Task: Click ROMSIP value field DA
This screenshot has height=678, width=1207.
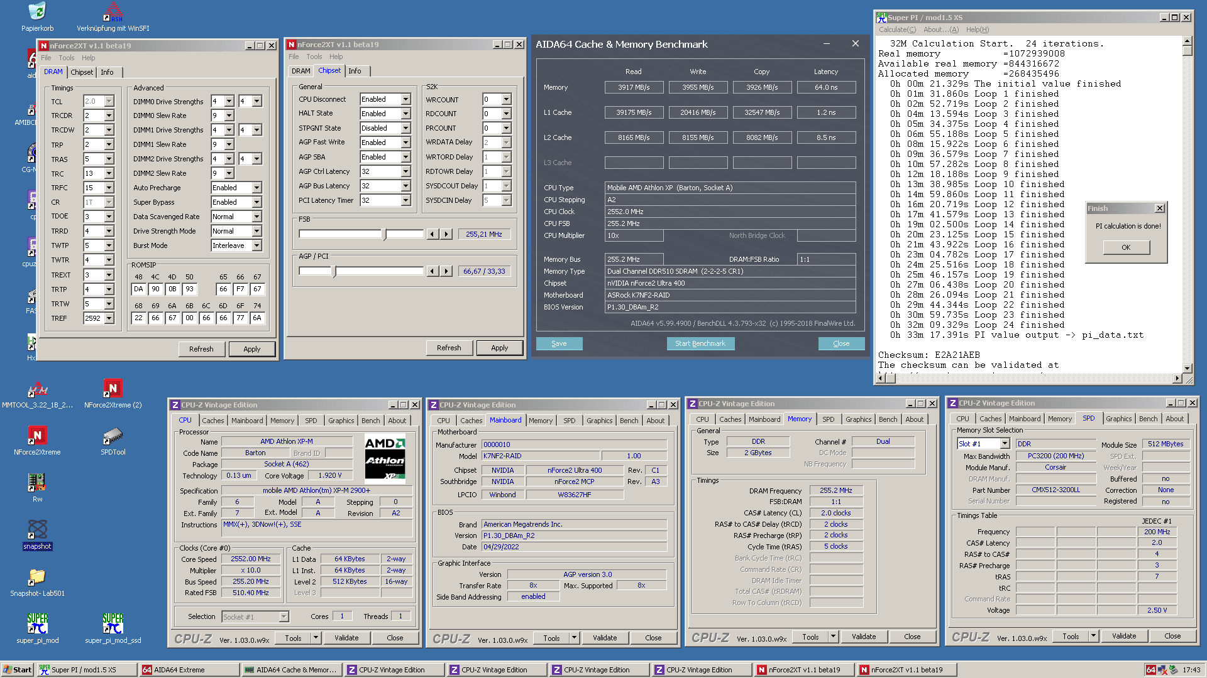Action: point(138,289)
